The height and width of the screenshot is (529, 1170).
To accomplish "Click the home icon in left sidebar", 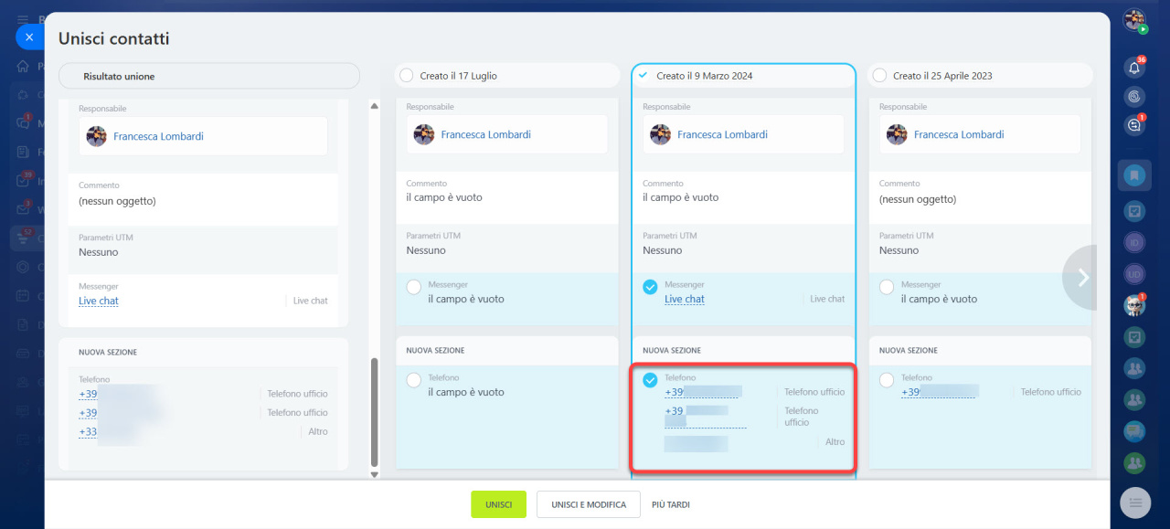I will pos(23,66).
